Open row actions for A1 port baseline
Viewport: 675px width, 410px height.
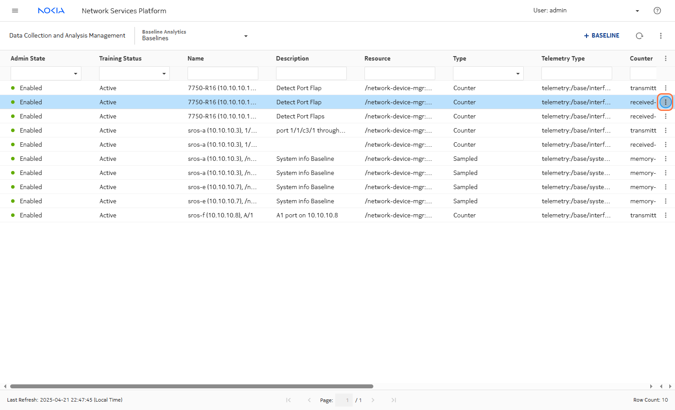[665, 215]
